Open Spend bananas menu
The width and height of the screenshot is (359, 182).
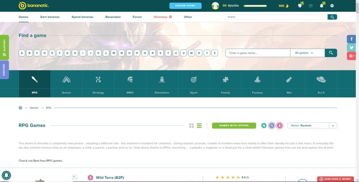(82, 17)
